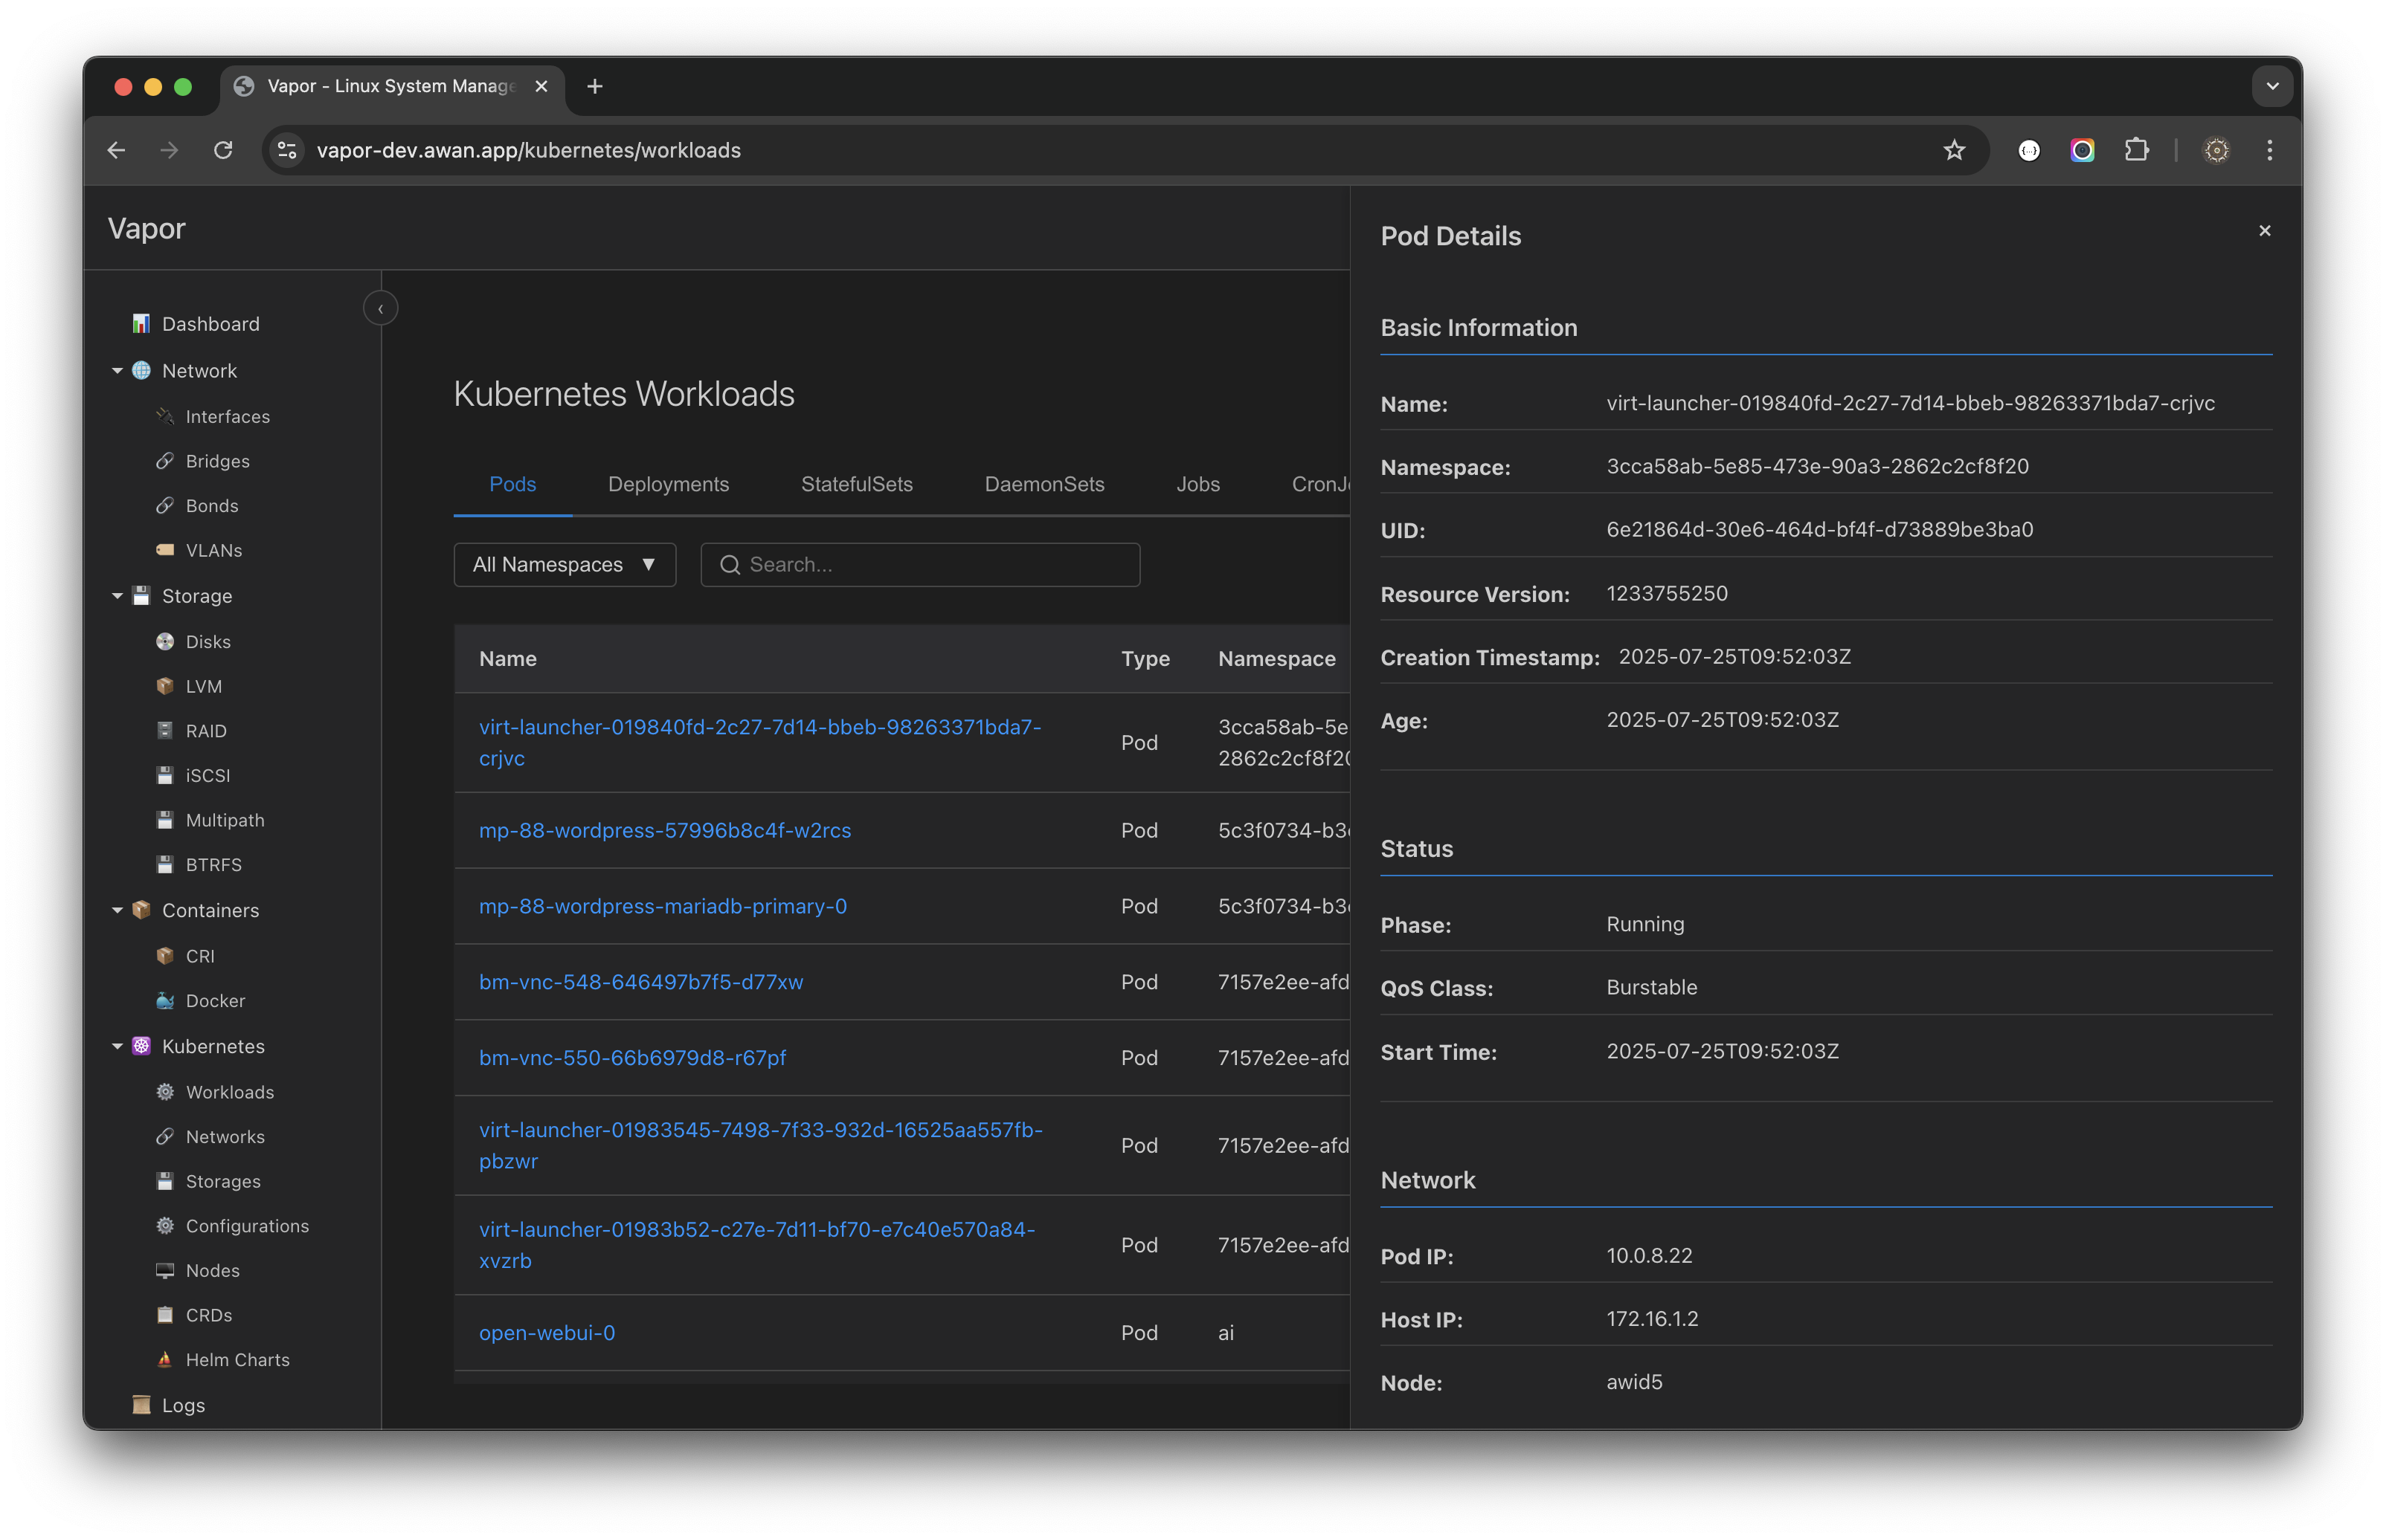Open the browser extensions puzzle icon
This screenshot has width=2386, height=1540.
(2136, 150)
